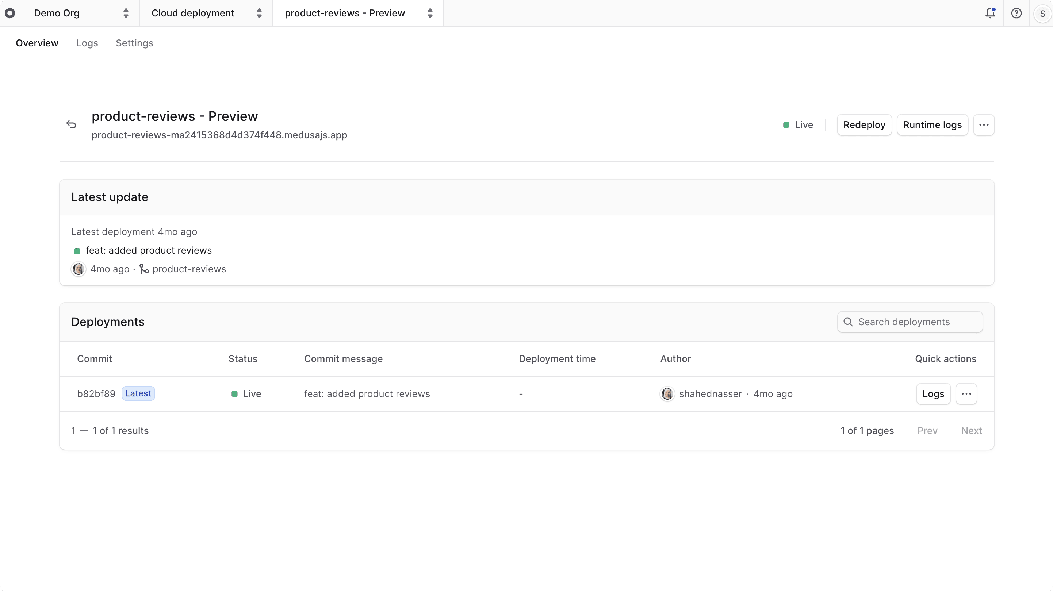The width and height of the screenshot is (1053, 592).
Task: Click the Medusa logo in the top-left corner
Action: [x=10, y=13]
